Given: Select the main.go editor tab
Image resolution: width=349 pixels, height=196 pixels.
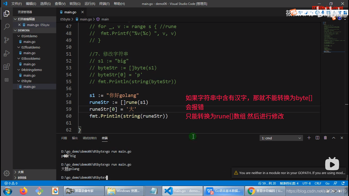Looking at the screenshot, I should click(x=71, y=12).
